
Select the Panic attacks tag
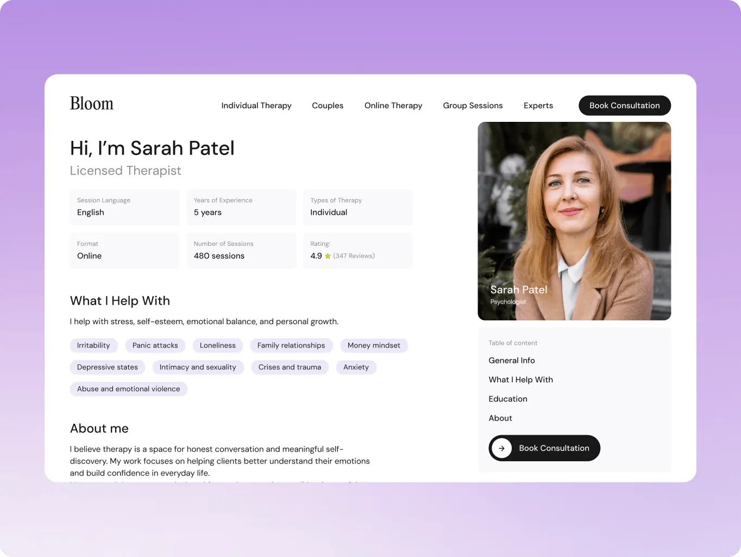tap(155, 345)
